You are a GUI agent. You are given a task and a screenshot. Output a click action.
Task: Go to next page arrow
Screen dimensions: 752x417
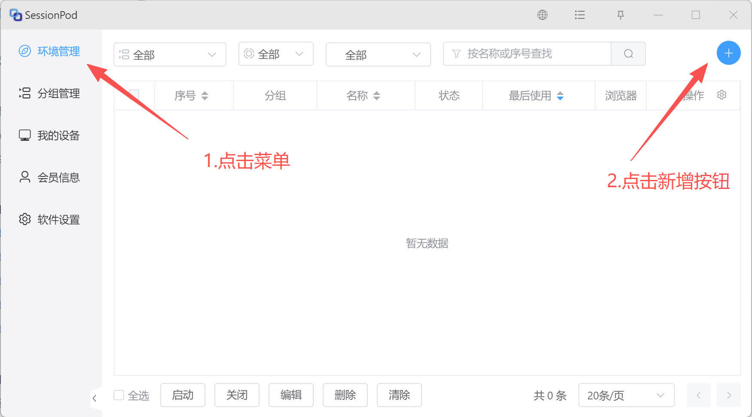[729, 395]
